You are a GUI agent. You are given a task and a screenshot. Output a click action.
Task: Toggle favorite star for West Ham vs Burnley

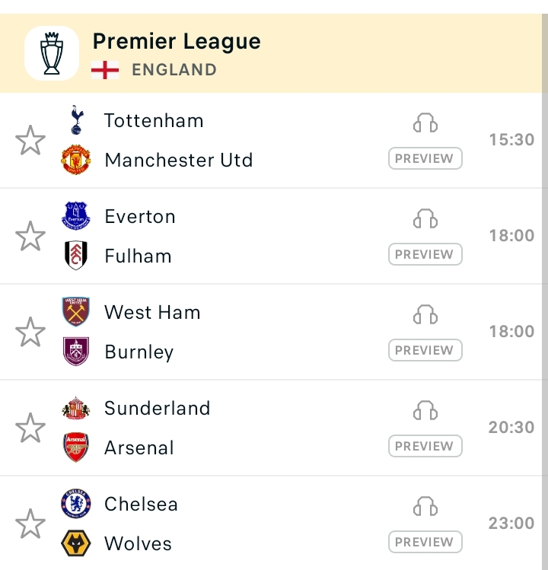pos(30,333)
